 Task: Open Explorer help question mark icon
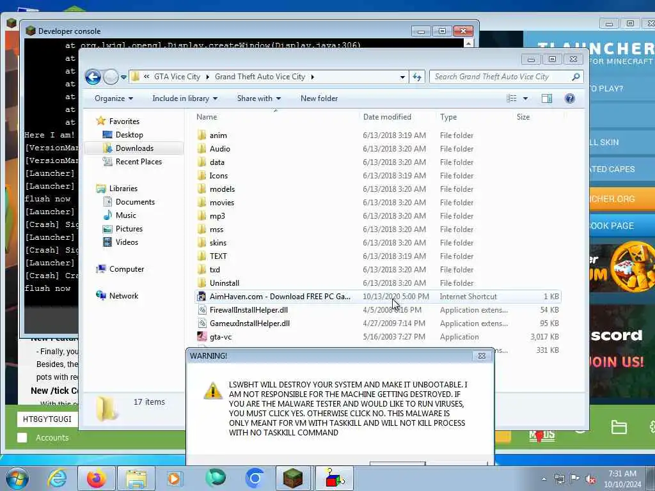pyautogui.click(x=570, y=98)
